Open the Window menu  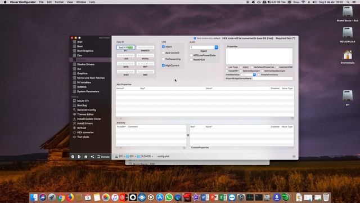[x=81, y=2]
